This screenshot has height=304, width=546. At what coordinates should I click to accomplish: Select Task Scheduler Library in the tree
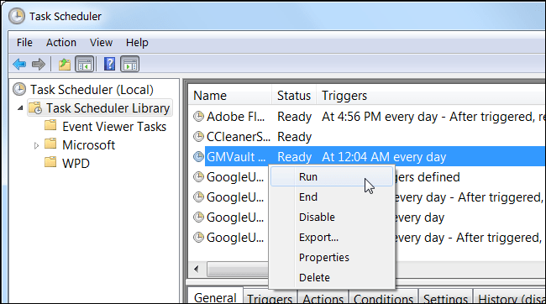pos(108,108)
